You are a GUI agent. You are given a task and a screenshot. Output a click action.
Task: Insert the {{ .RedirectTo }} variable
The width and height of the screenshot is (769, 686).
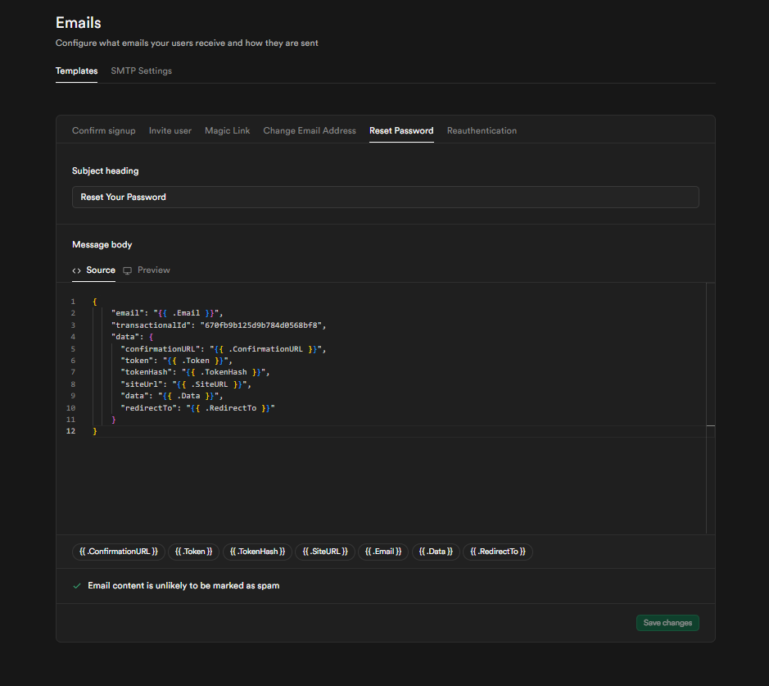coord(498,551)
